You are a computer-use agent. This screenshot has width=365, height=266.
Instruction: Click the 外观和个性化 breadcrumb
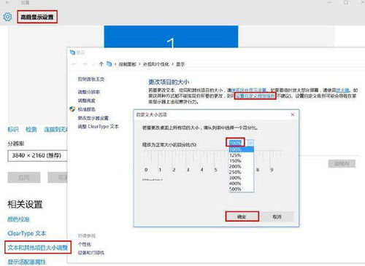coord(155,64)
